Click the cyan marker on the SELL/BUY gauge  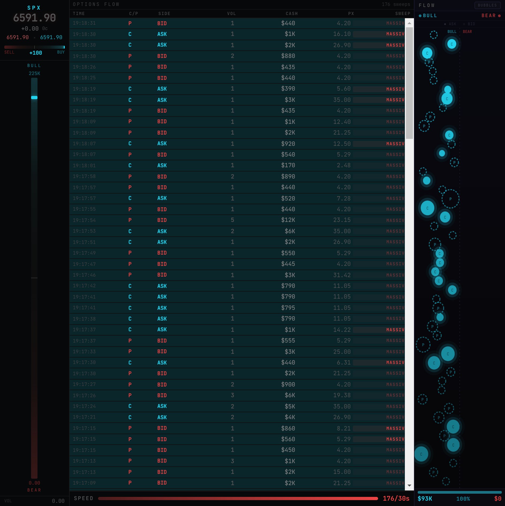click(64, 47)
